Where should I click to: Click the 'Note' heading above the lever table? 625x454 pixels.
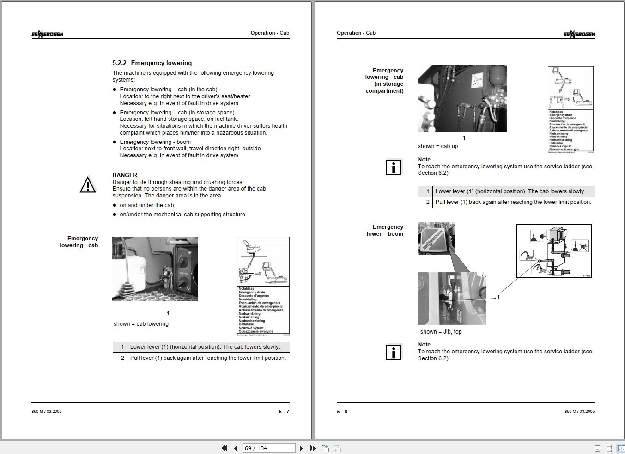[424, 160]
